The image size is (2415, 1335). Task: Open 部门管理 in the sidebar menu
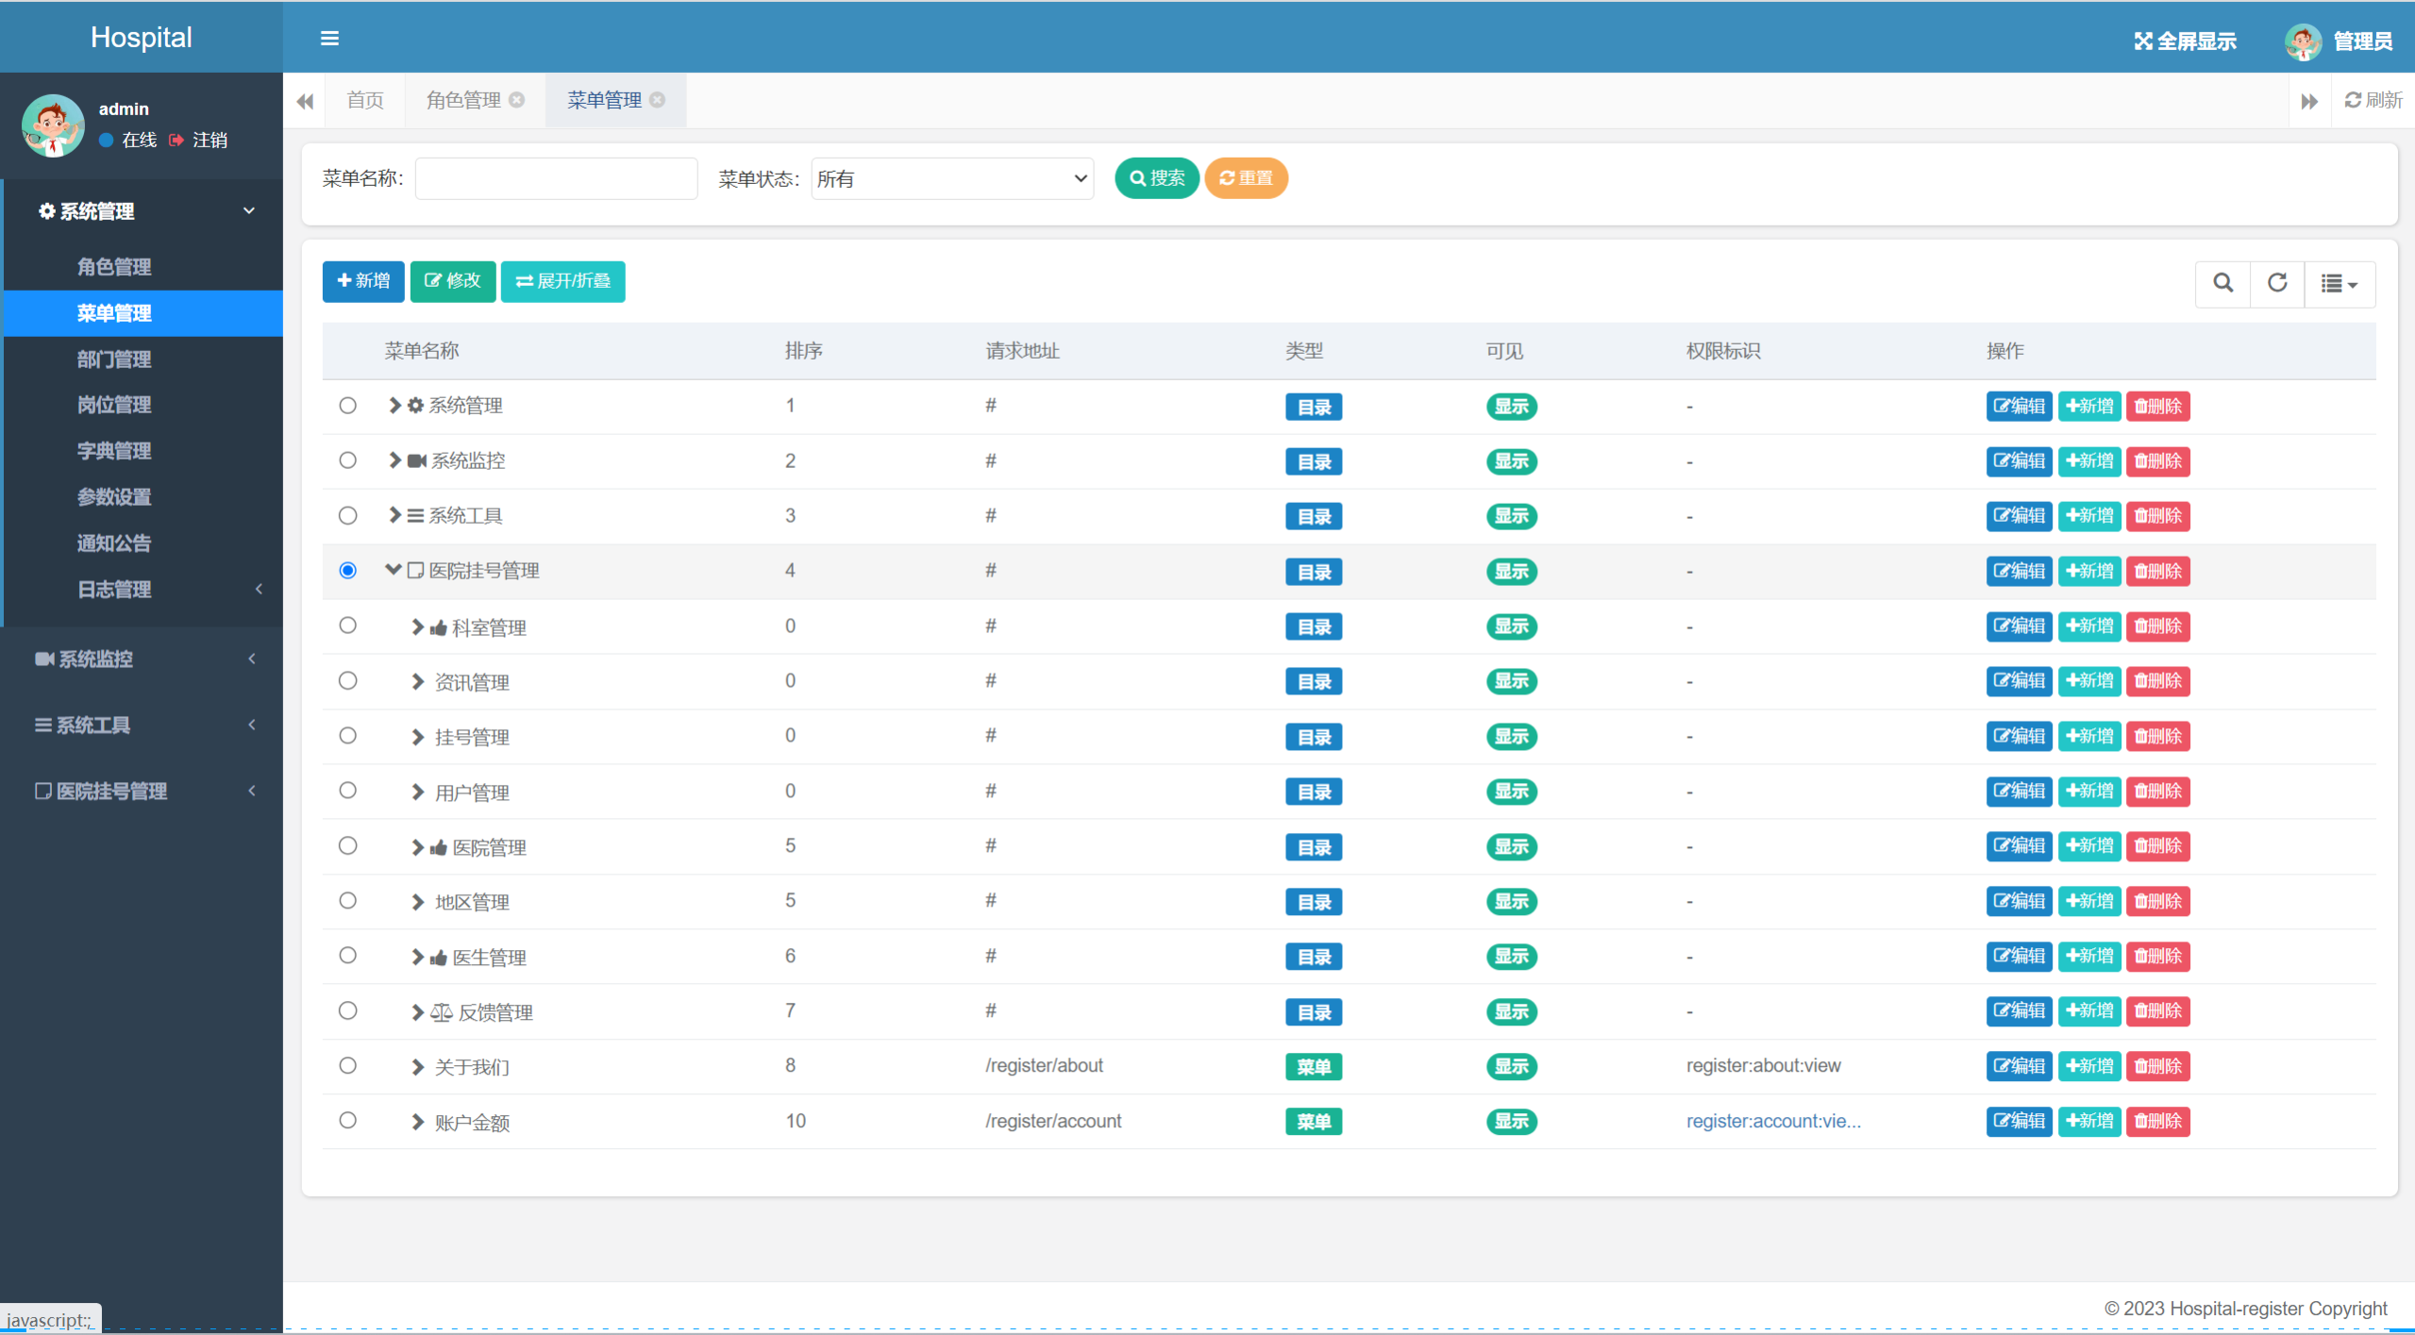(x=114, y=359)
